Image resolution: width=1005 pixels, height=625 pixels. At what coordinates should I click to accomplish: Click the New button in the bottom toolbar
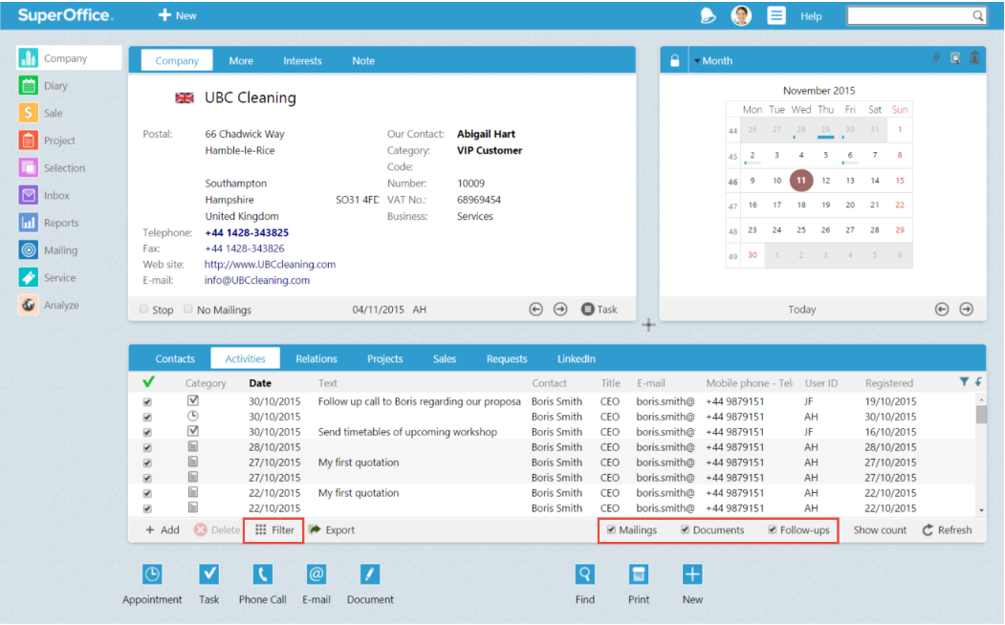(x=692, y=584)
